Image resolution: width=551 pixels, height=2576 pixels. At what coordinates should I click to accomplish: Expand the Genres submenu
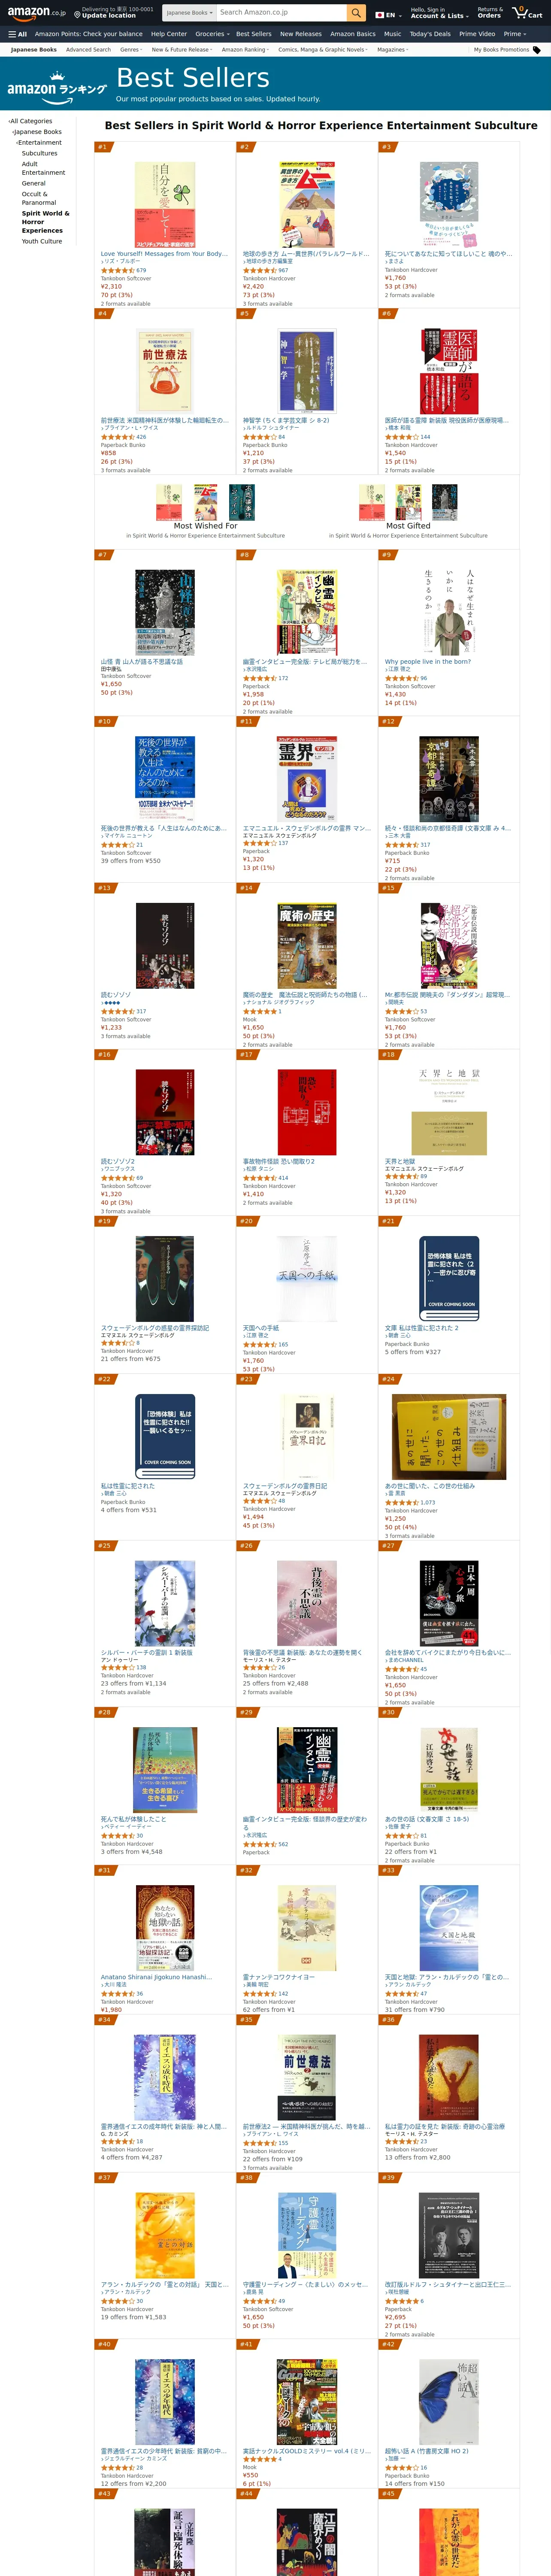pyautogui.click(x=131, y=49)
